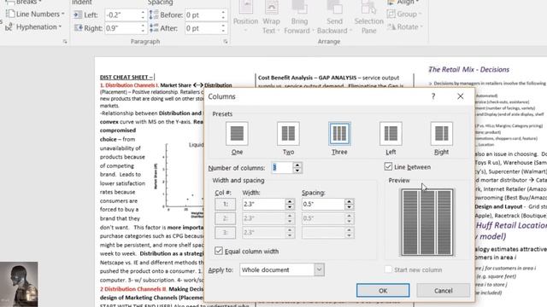
Task: Open the Rotate dropdown
Action: (404, 26)
